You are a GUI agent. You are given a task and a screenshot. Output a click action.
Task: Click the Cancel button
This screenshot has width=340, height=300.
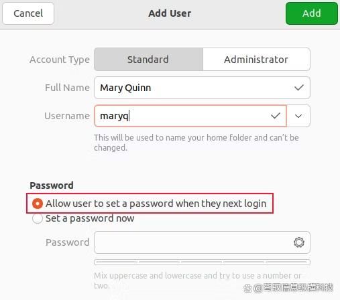(28, 13)
